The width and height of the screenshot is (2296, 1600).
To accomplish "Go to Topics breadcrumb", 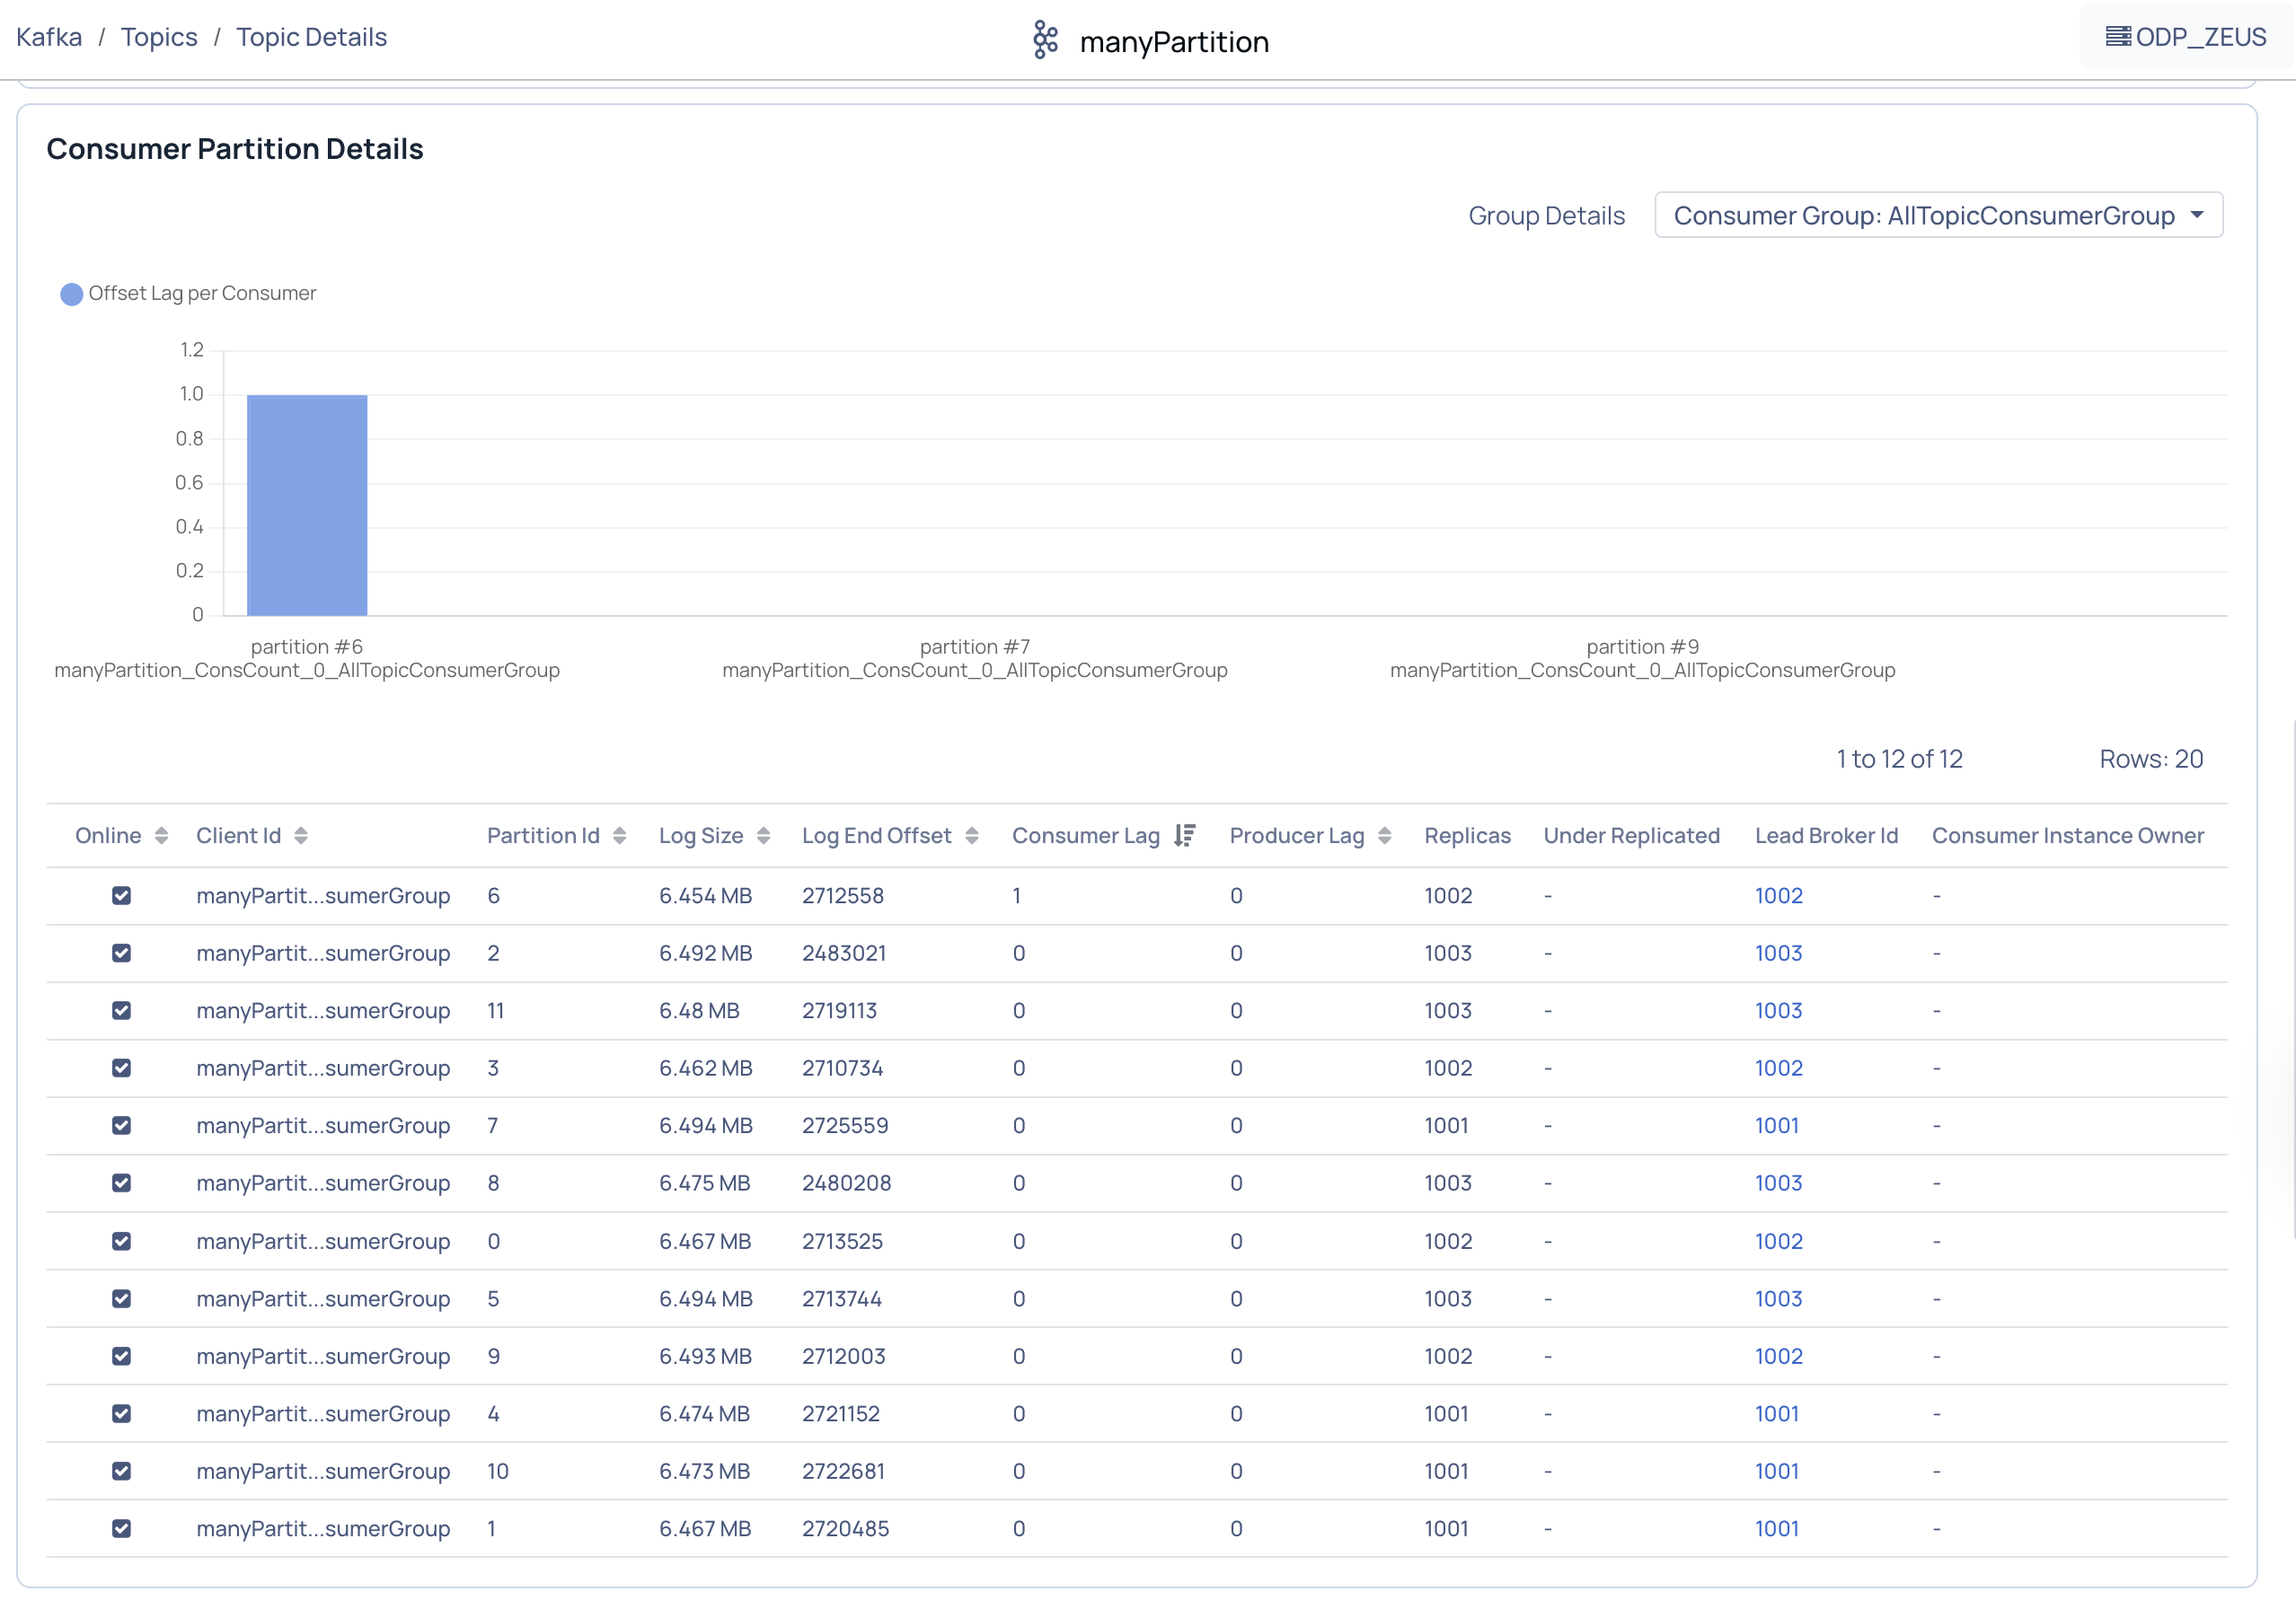I will click(x=159, y=37).
